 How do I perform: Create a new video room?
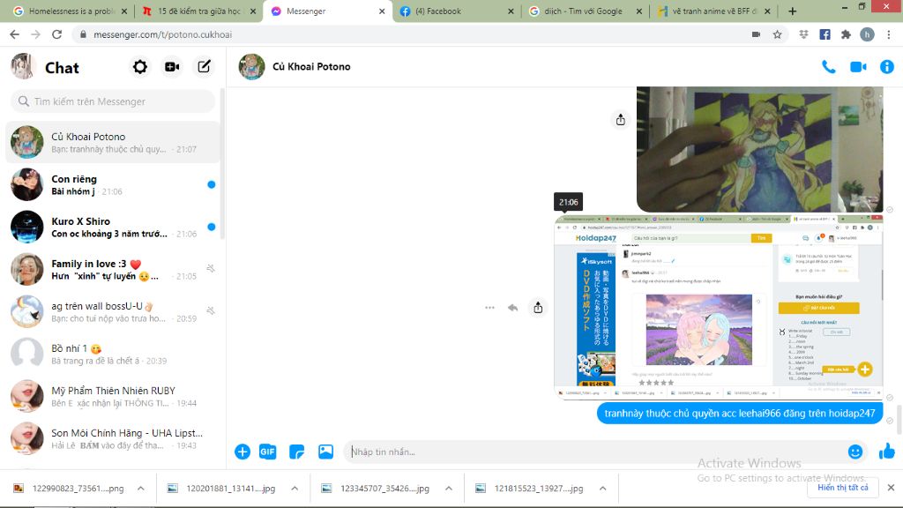[x=172, y=67]
